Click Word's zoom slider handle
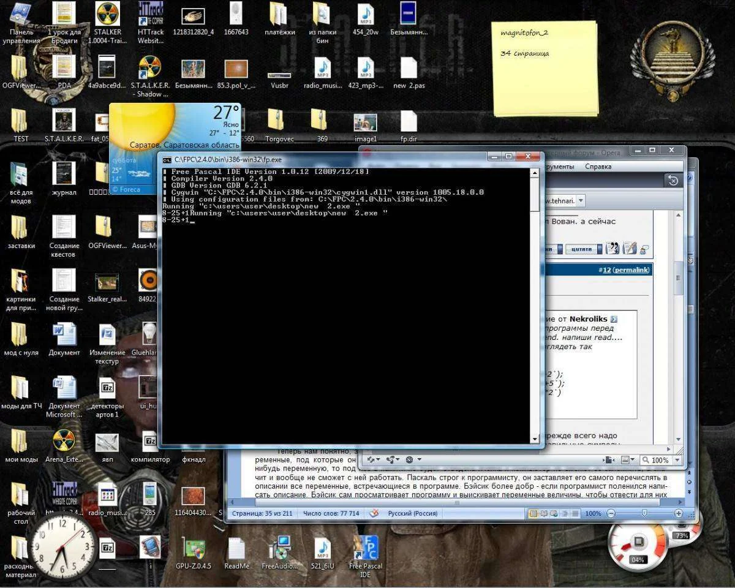Viewport: 735px width, 588px height. pyautogui.click(x=644, y=513)
